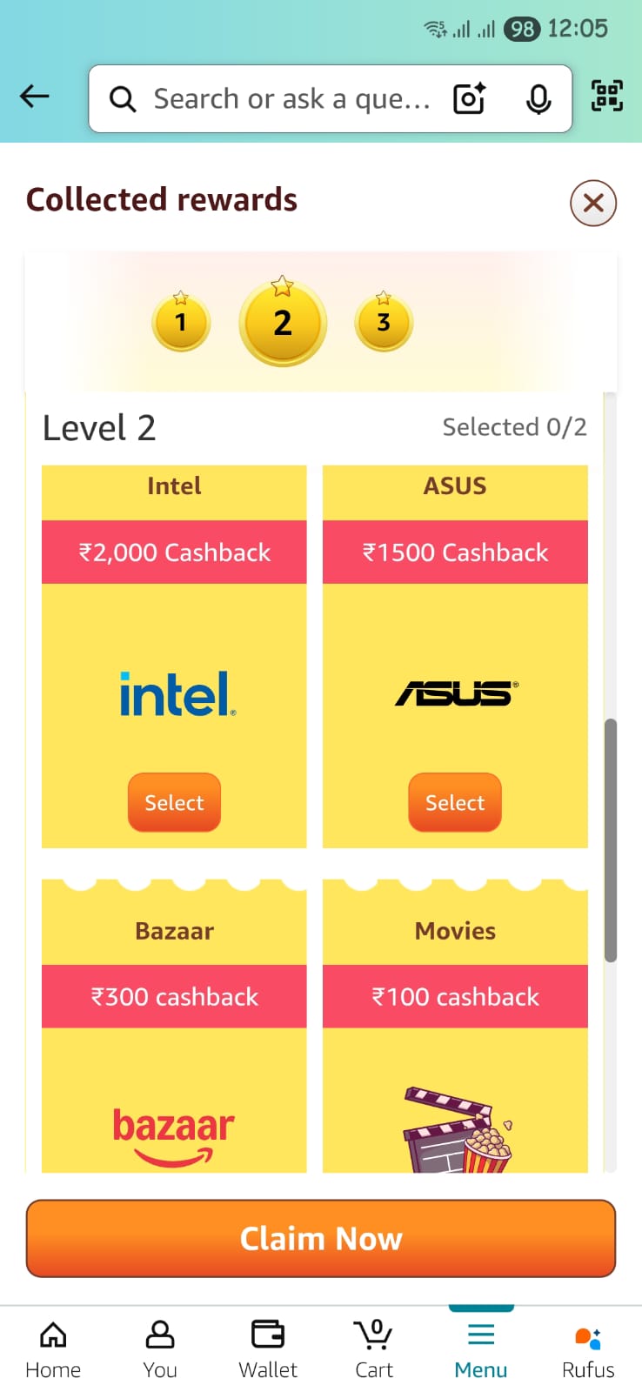642x1392 pixels.
Task: Select the ASUS ₹1500 cashback reward
Action: [455, 802]
